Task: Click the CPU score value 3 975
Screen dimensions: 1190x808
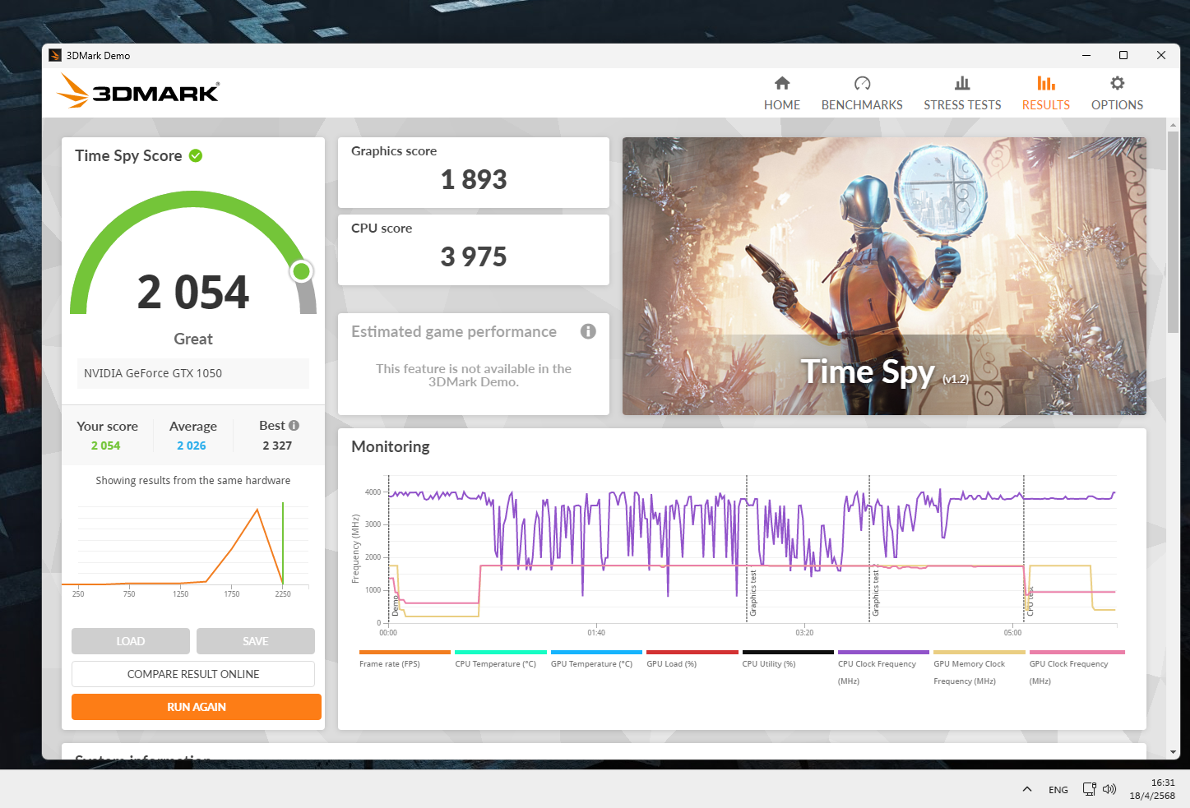Action: (x=474, y=256)
